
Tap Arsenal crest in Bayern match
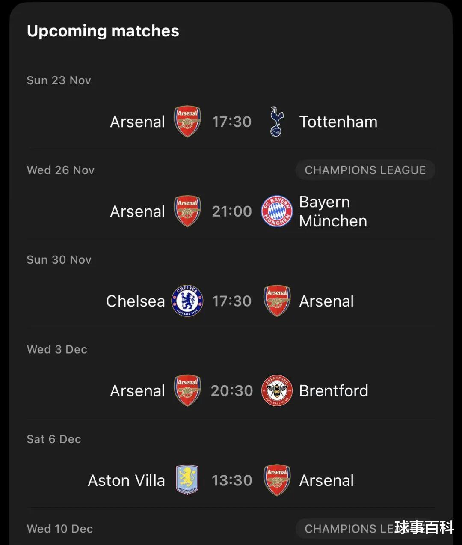(x=187, y=211)
